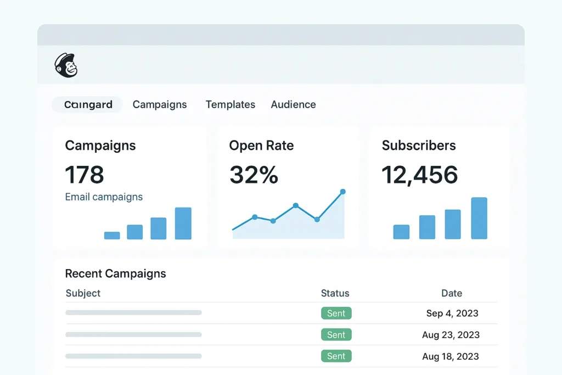Switch to the Campaigns navigation tab
The height and width of the screenshot is (375, 562).
(160, 104)
